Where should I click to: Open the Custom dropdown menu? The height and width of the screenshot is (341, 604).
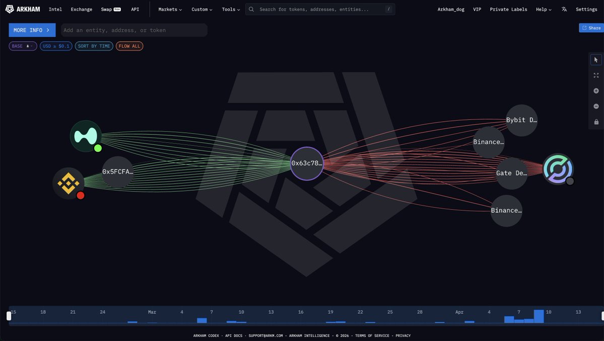point(202,9)
